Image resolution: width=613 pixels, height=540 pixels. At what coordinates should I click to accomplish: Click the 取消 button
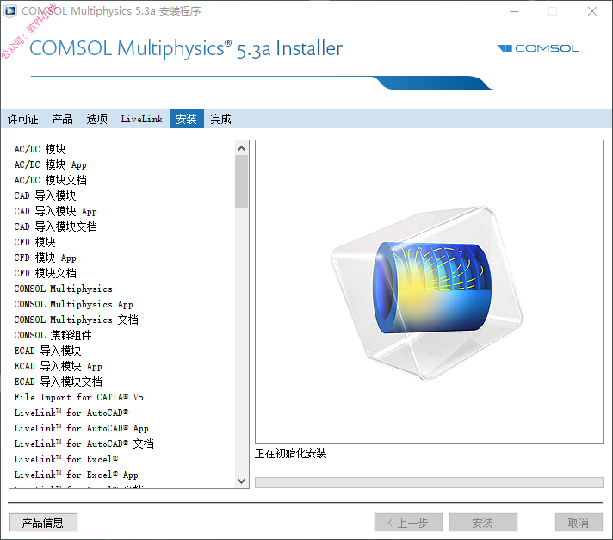coord(579,523)
